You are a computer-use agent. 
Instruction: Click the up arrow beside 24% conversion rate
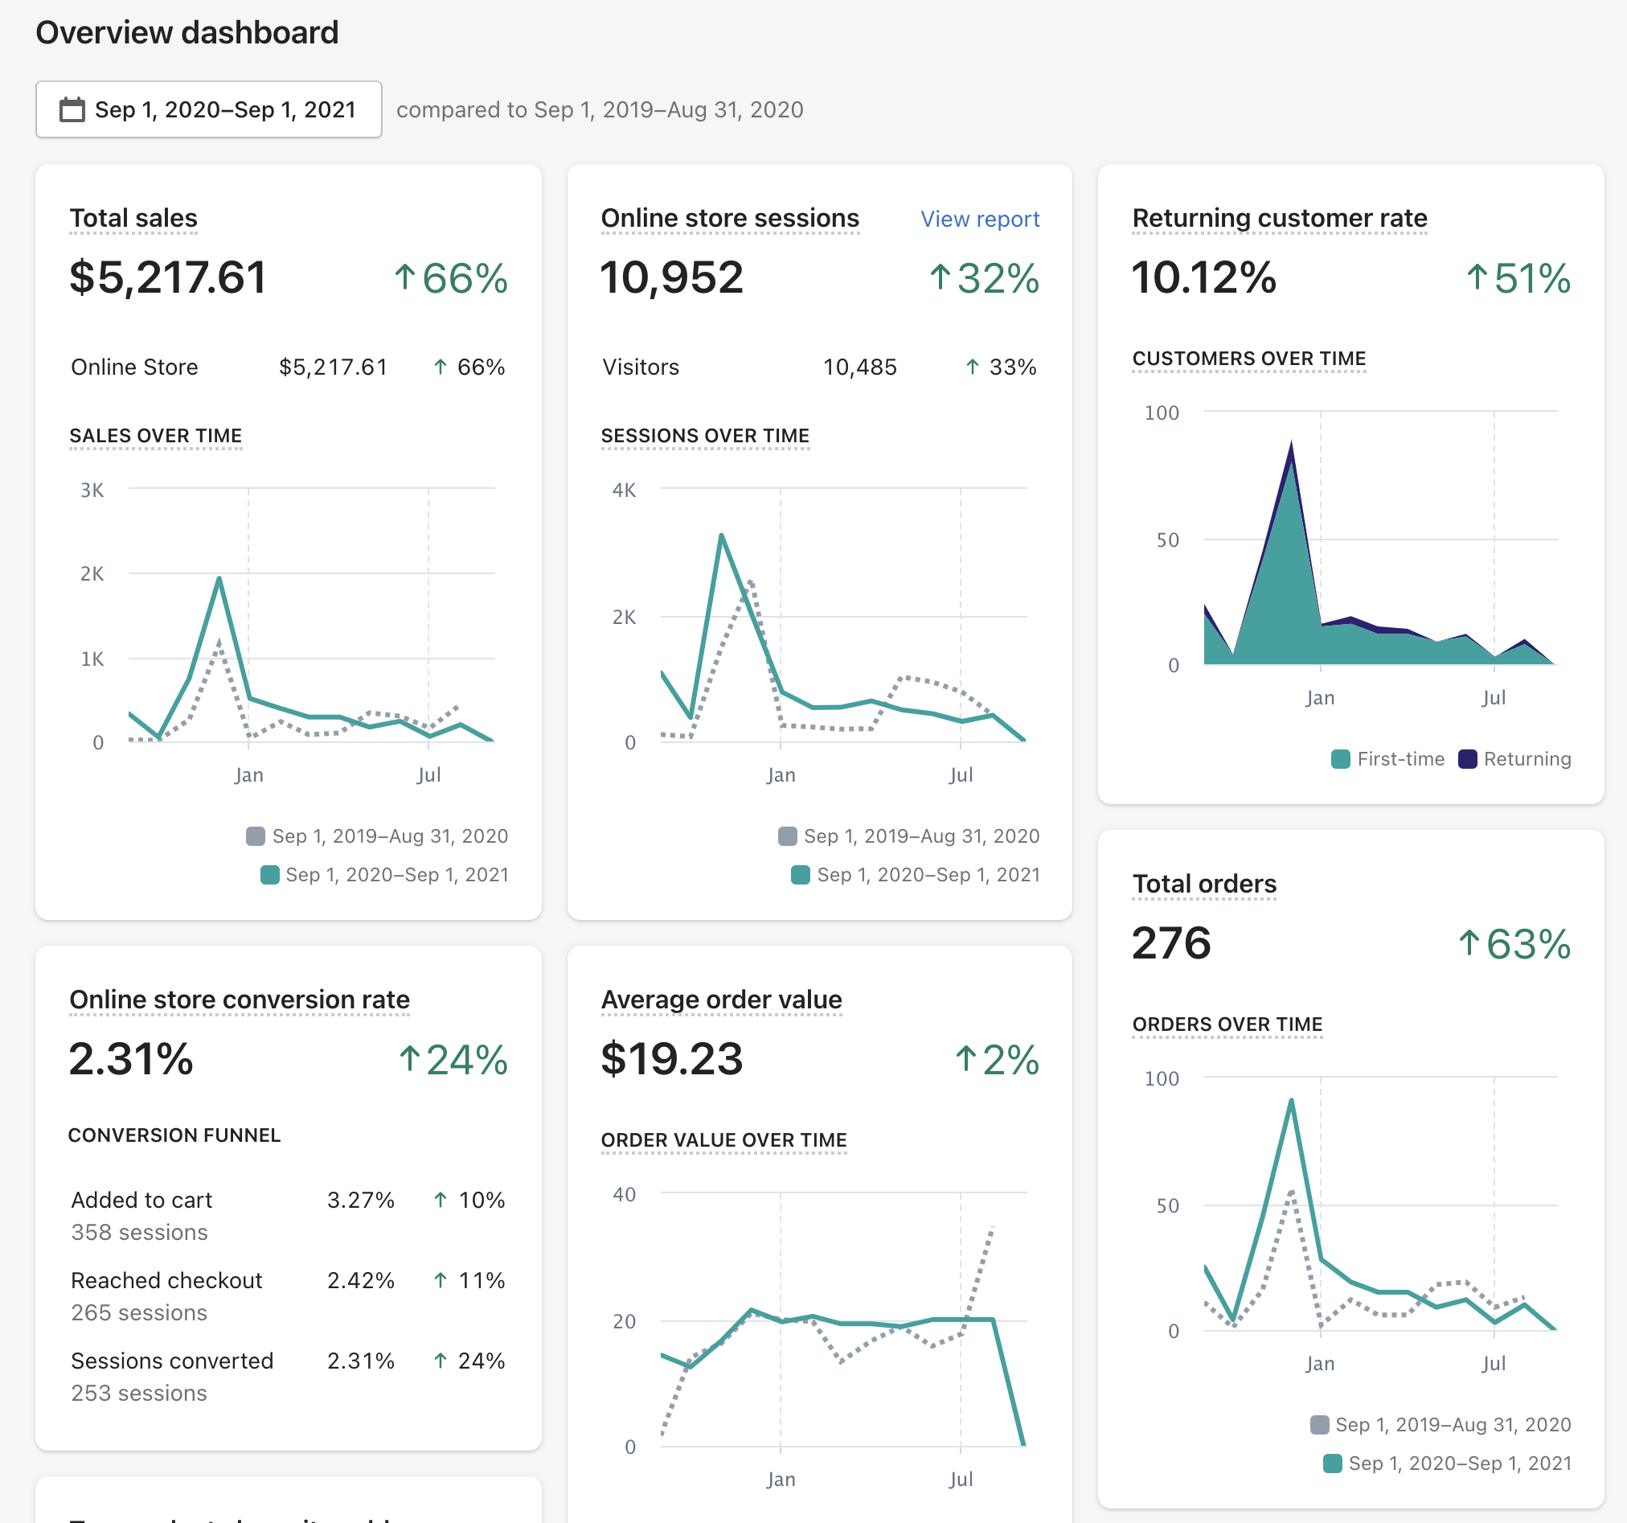point(409,1059)
